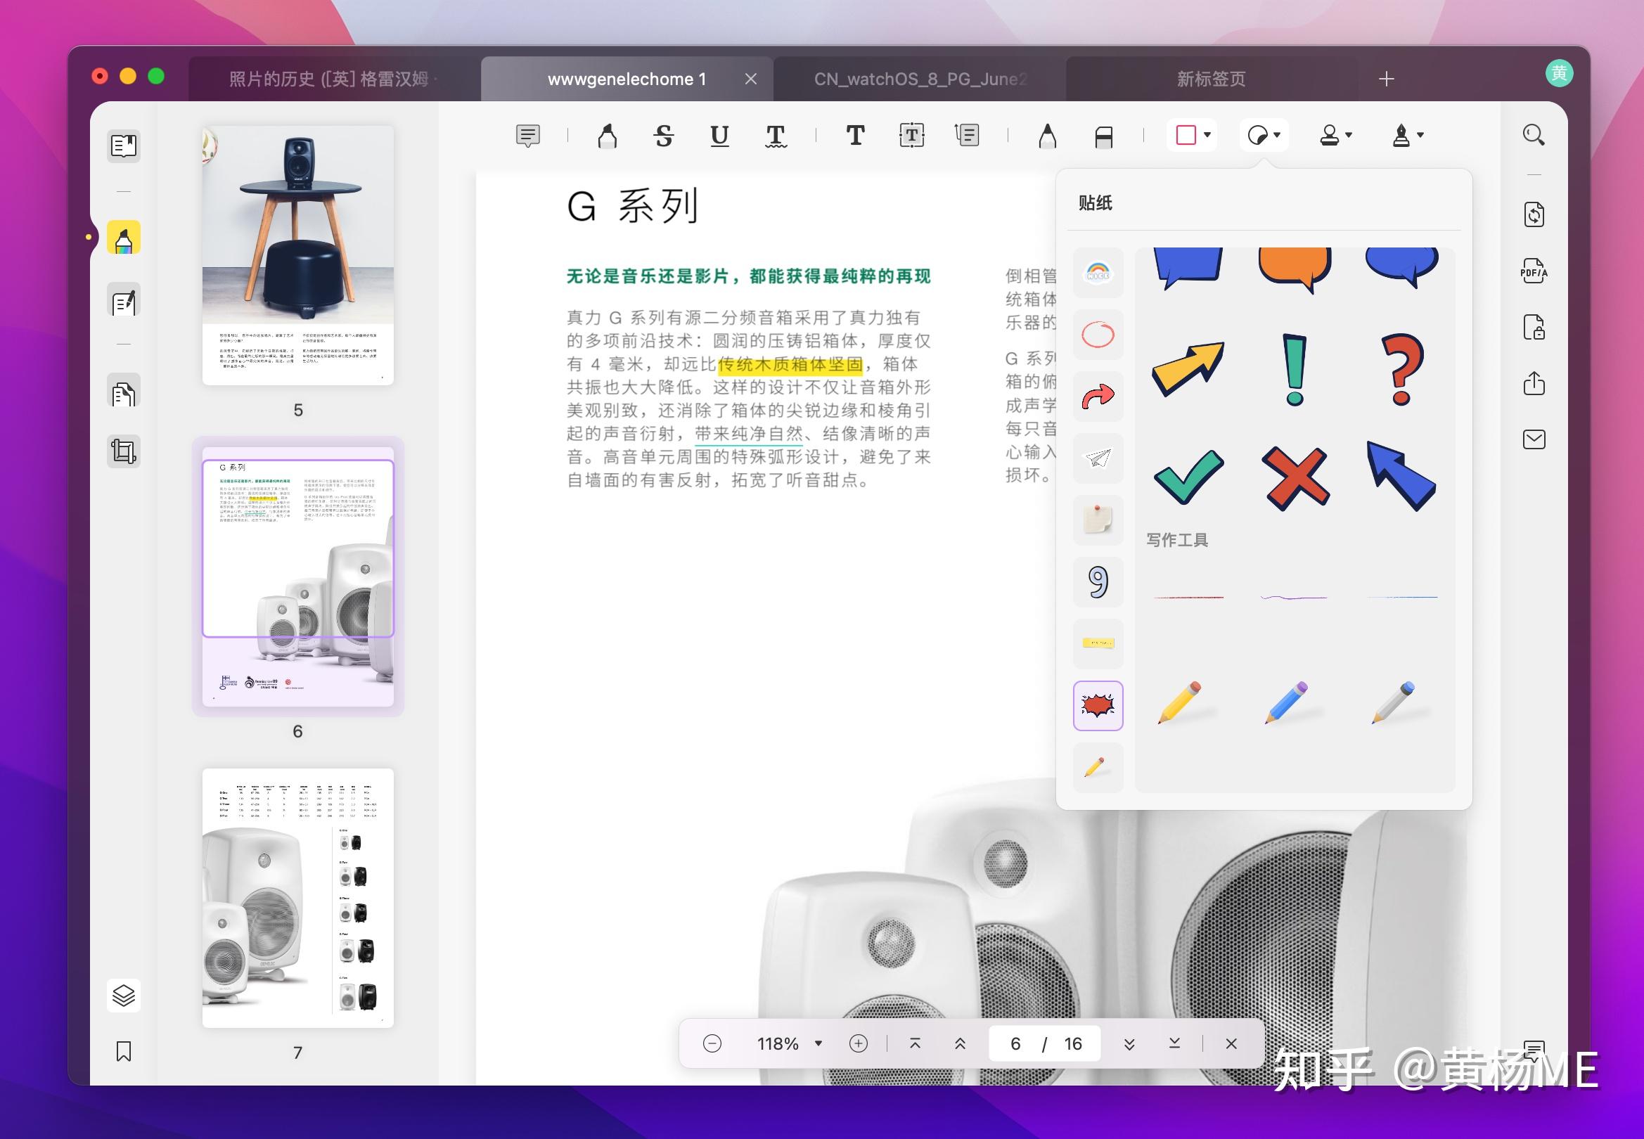Open the layers panel icon

coord(124,995)
